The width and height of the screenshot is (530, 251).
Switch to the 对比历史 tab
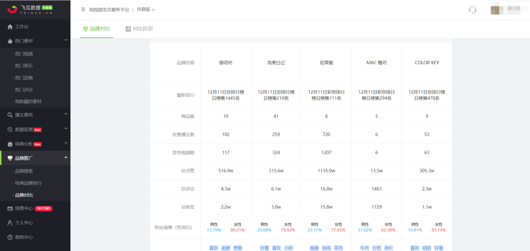coord(139,29)
